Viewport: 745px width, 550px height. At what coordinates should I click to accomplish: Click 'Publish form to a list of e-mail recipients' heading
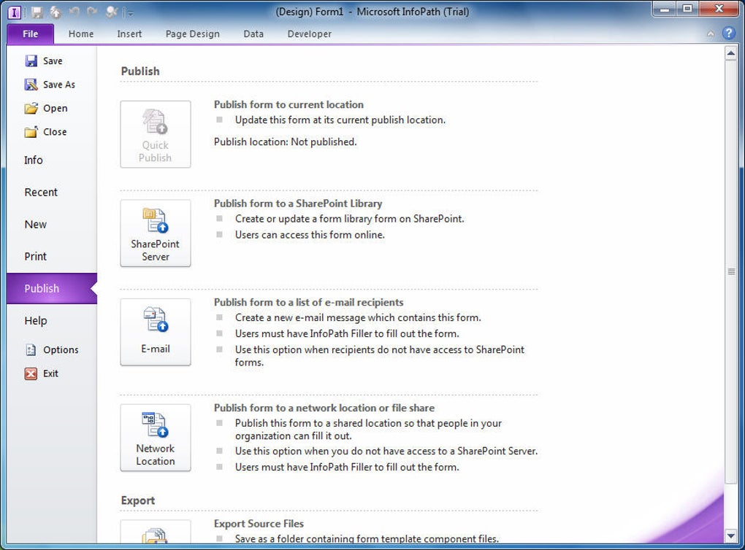308,302
